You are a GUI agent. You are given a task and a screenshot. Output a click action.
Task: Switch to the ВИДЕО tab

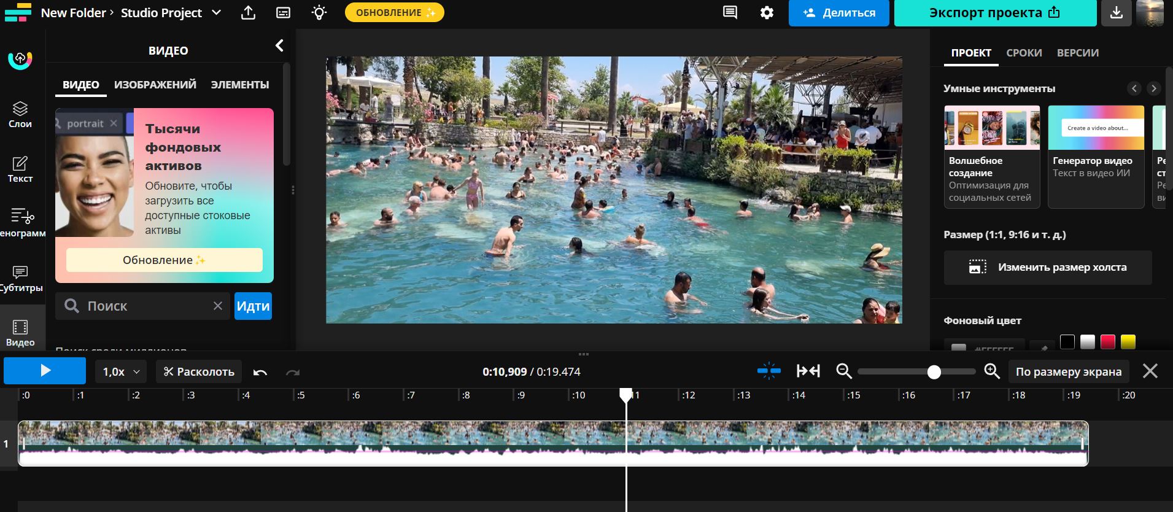click(80, 85)
